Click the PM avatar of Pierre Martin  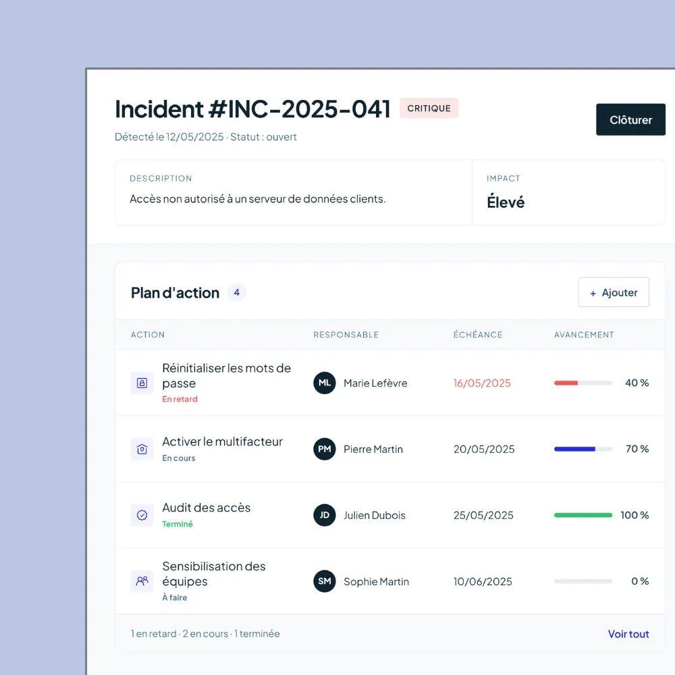(325, 450)
